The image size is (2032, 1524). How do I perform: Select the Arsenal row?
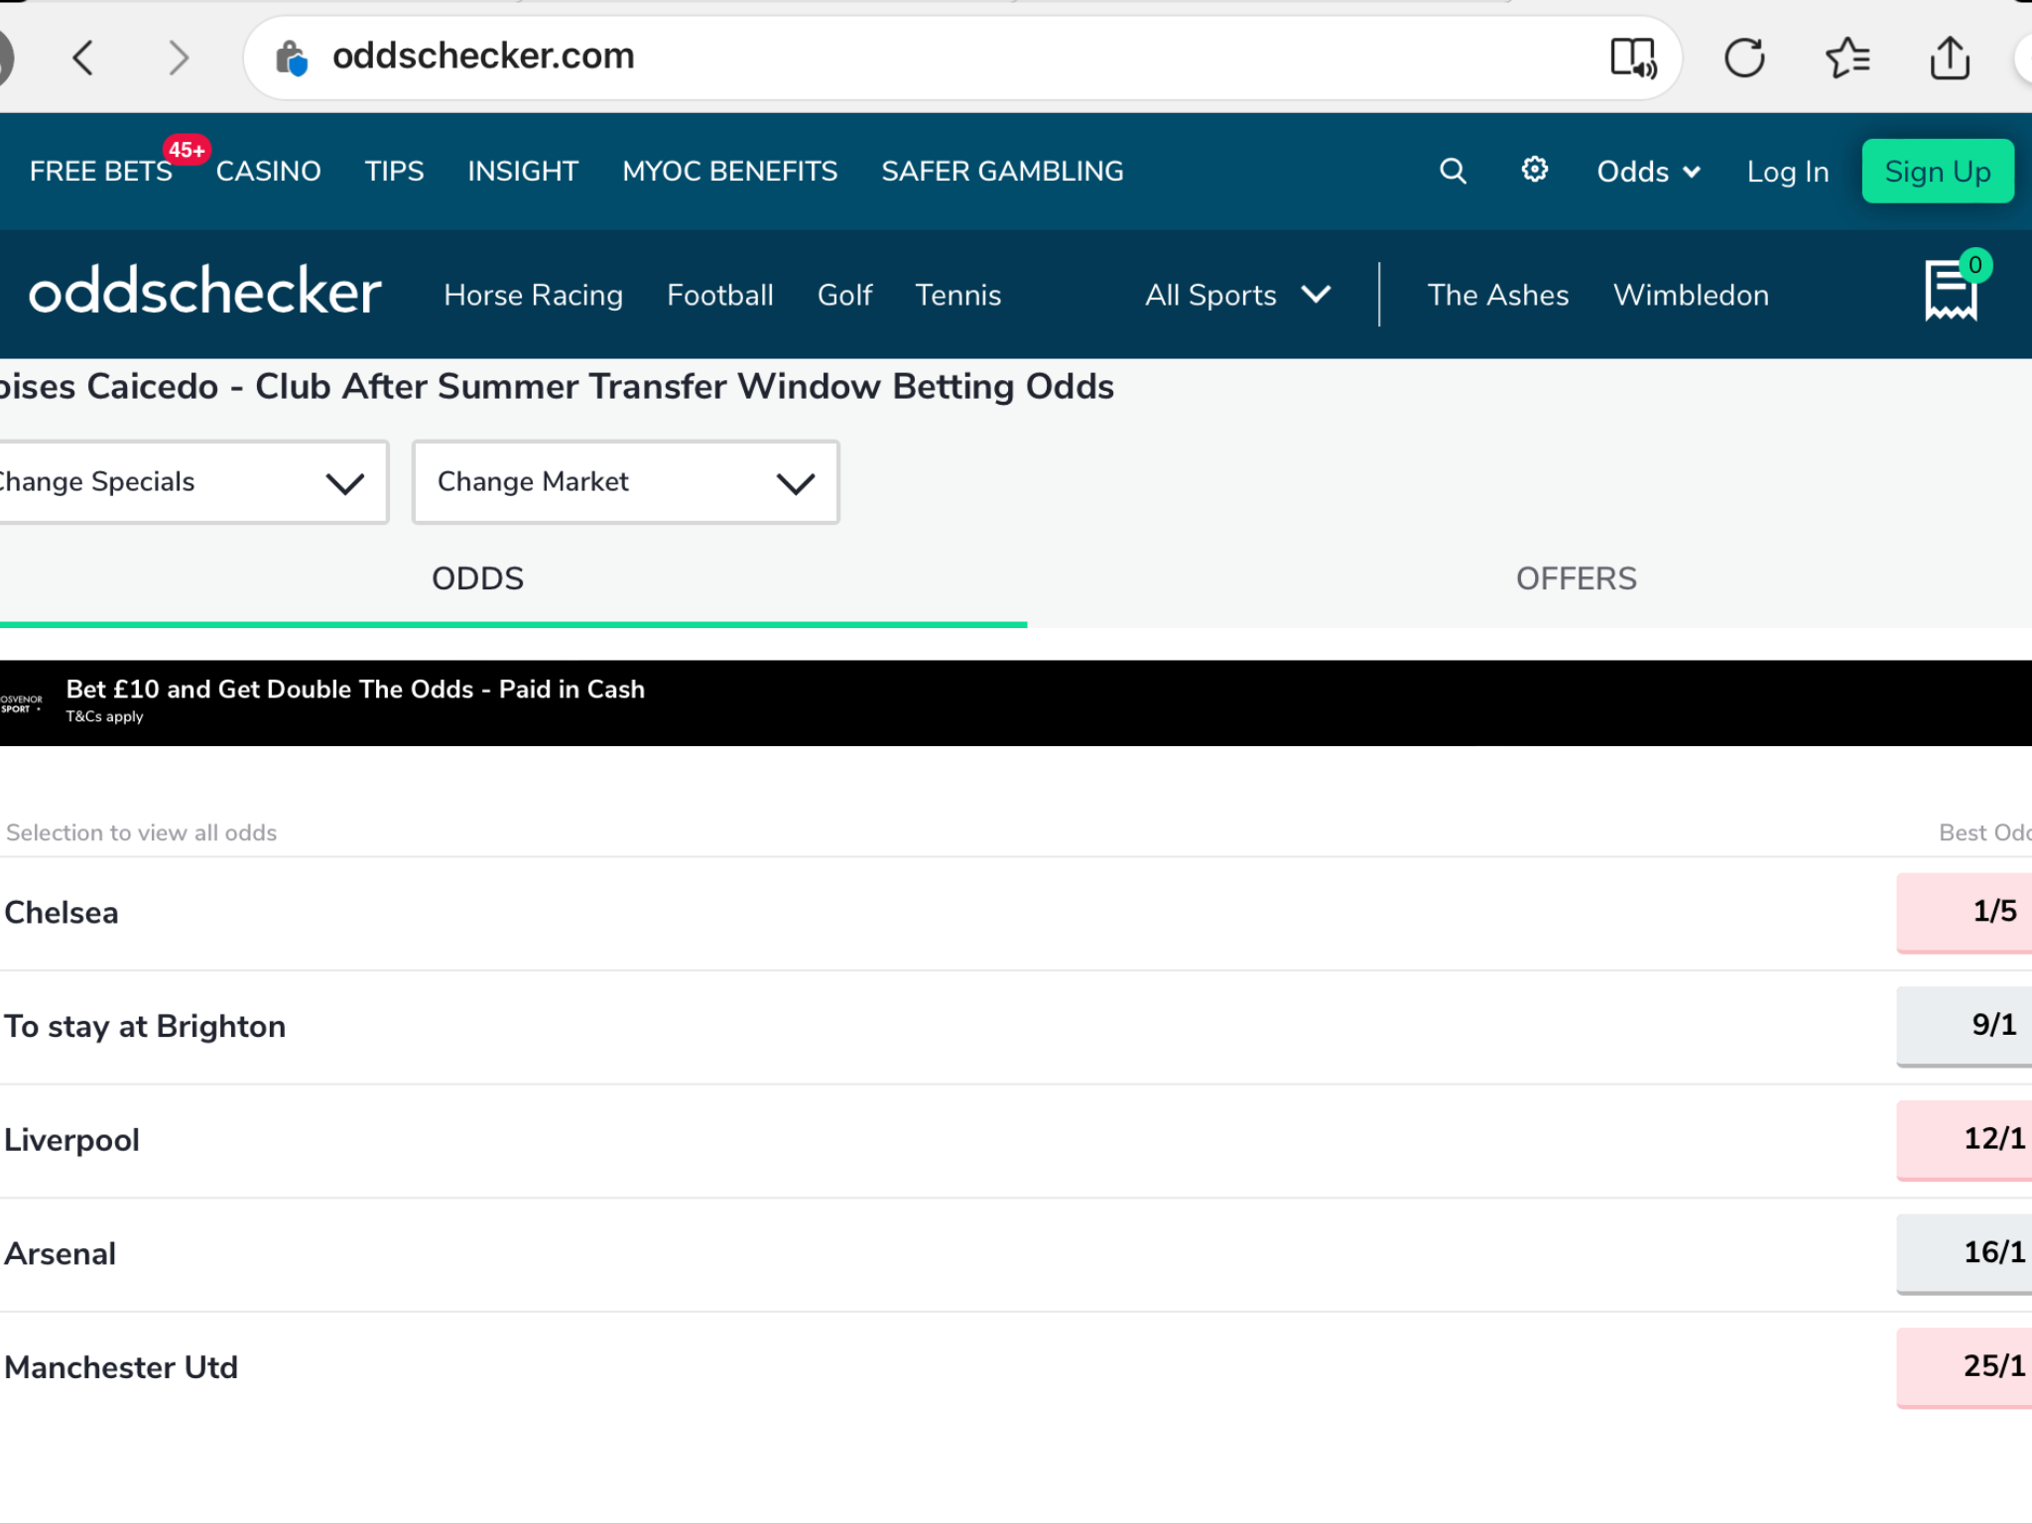1016,1254
